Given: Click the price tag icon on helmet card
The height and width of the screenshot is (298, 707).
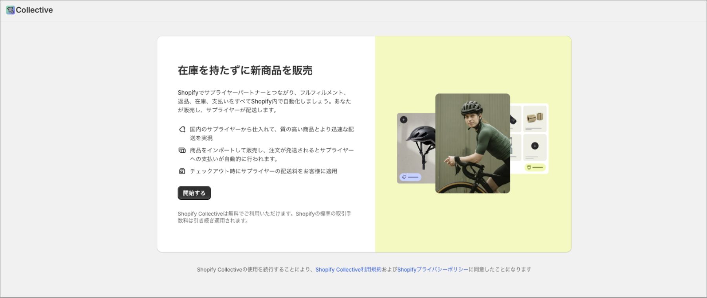Looking at the screenshot, I should pos(404,177).
